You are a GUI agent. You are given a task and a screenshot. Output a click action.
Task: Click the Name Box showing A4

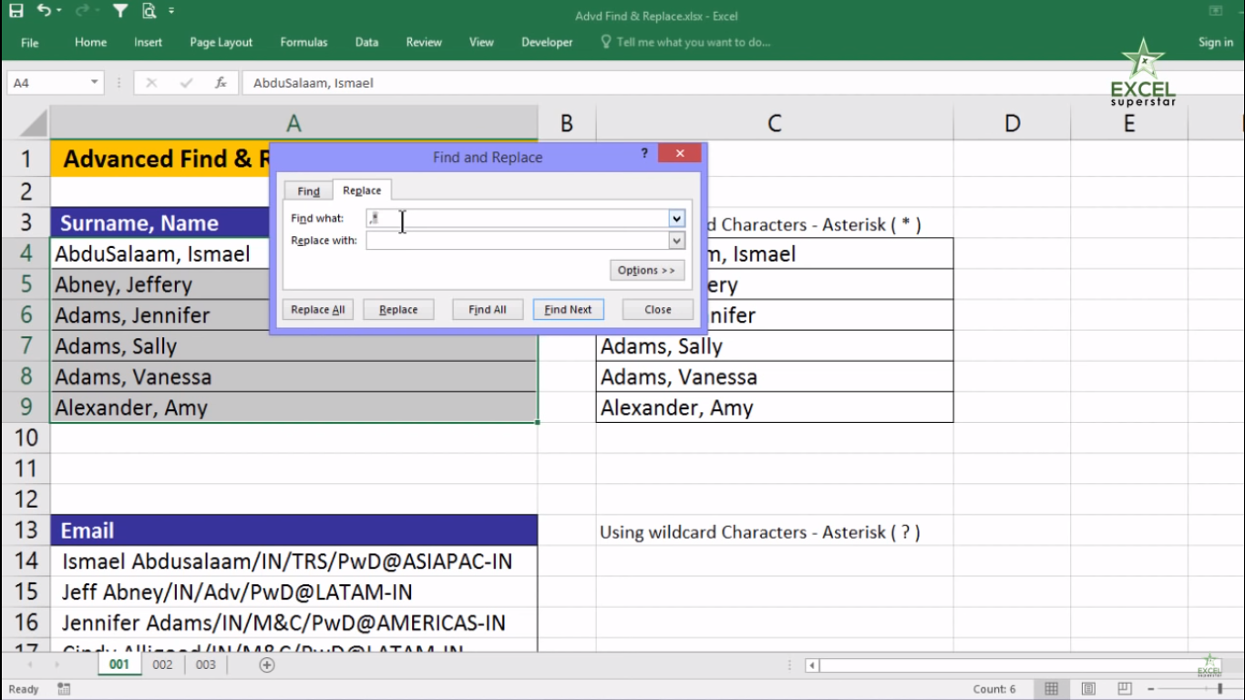[x=47, y=83]
